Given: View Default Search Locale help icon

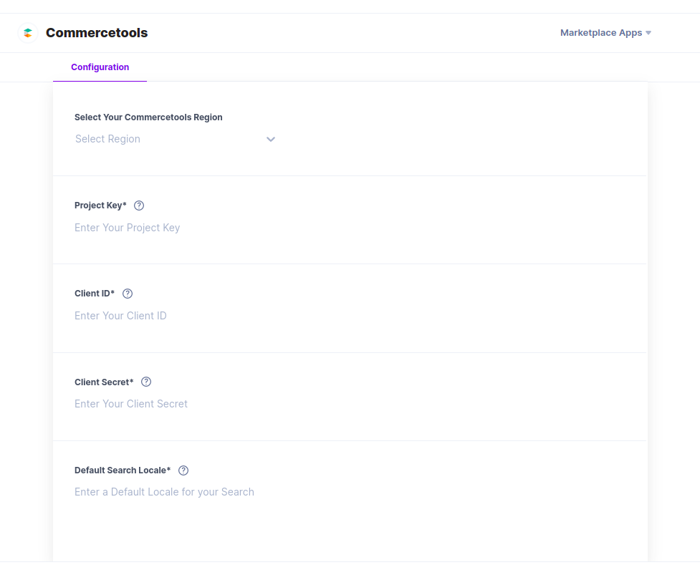Looking at the screenshot, I should (183, 470).
